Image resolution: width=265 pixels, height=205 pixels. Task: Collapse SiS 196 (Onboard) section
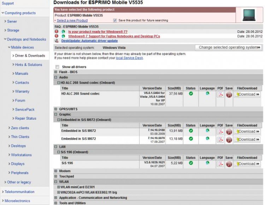click(x=58, y=152)
